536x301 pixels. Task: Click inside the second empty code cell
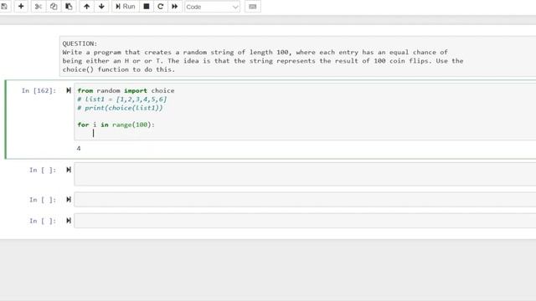point(305,200)
